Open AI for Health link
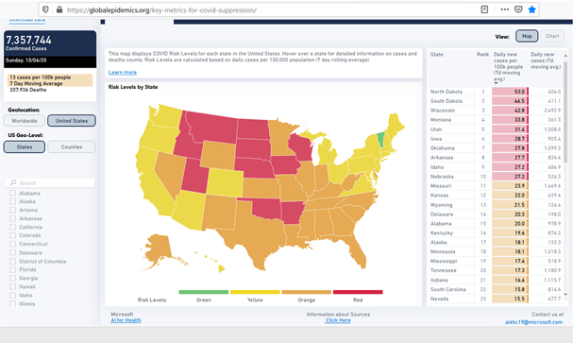Viewport: 573px width, 343px height. coord(126,320)
